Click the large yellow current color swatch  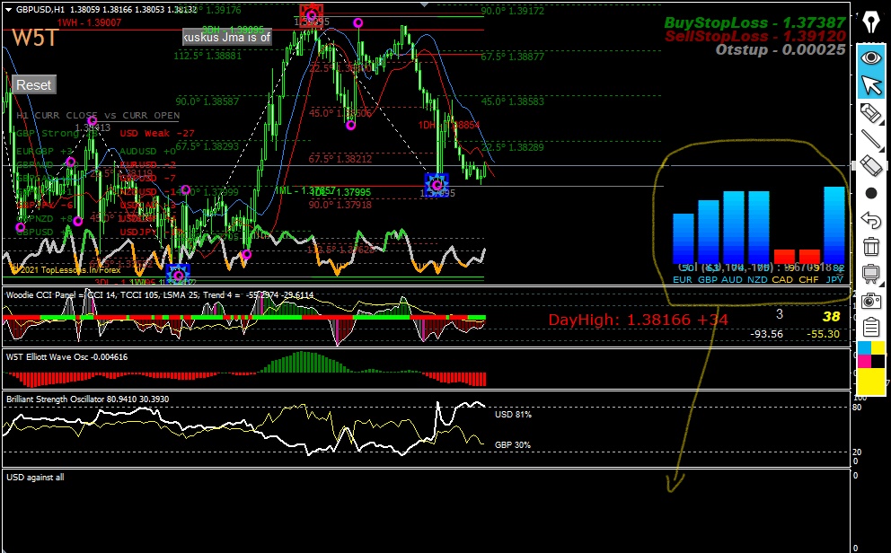[x=870, y=381]
